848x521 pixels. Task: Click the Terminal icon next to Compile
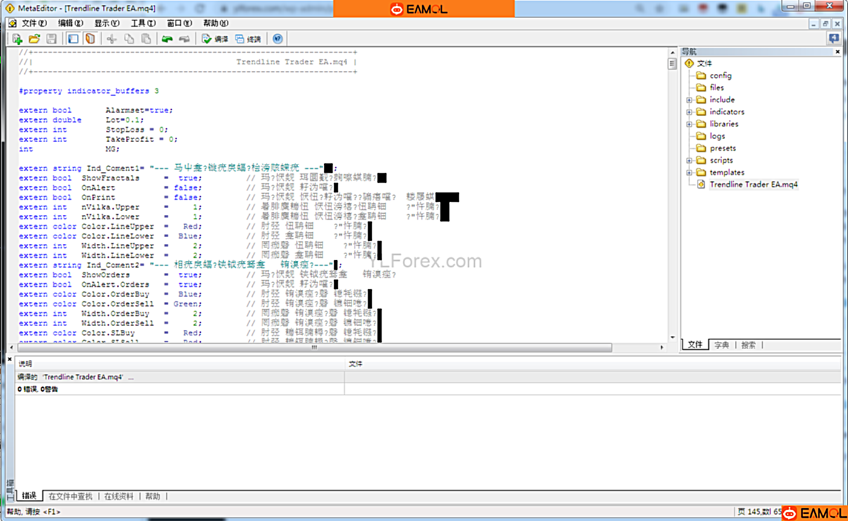pyautogui.click(x=248, y=39)
